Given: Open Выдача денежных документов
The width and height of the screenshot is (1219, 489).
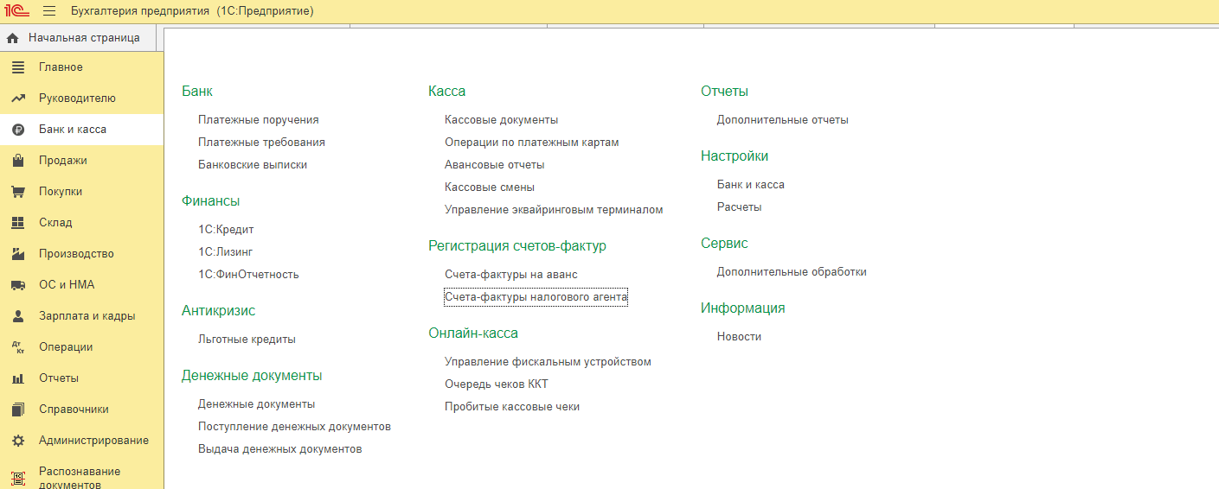Looking at the screenshot, I should click(x=279, y=449).
